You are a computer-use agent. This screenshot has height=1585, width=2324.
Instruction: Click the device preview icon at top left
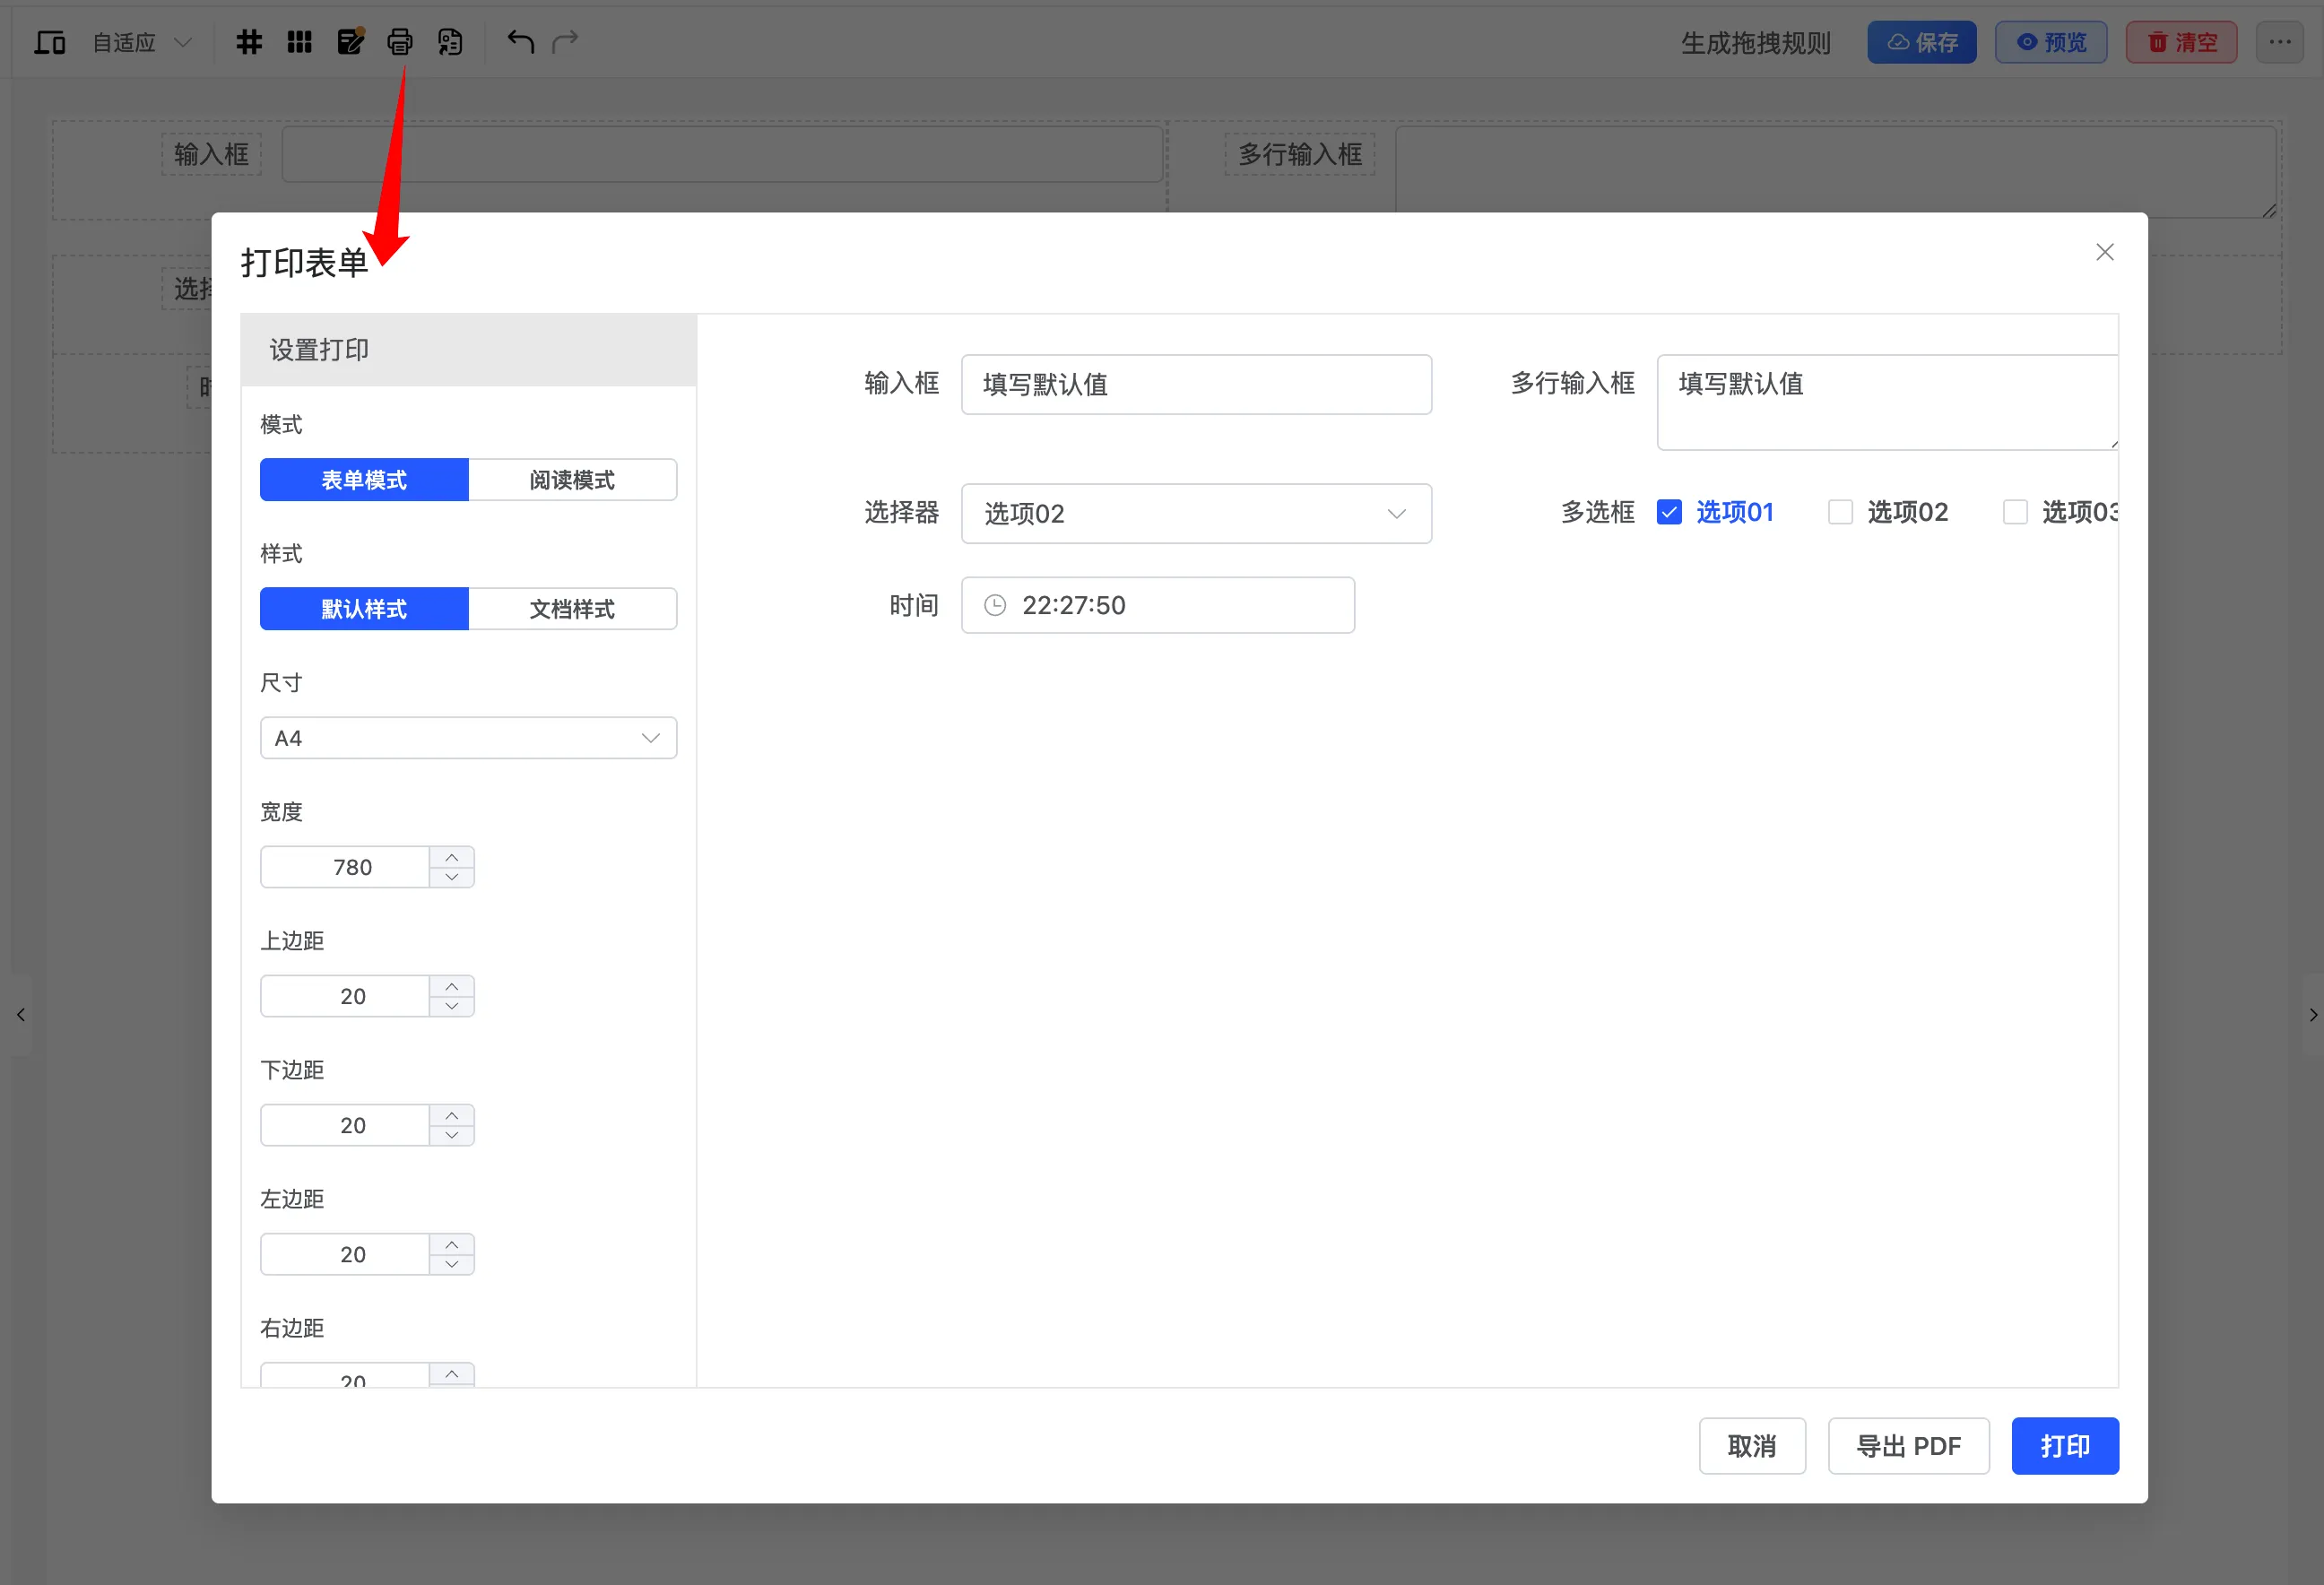pyautogui.click(x=50, y=41)
